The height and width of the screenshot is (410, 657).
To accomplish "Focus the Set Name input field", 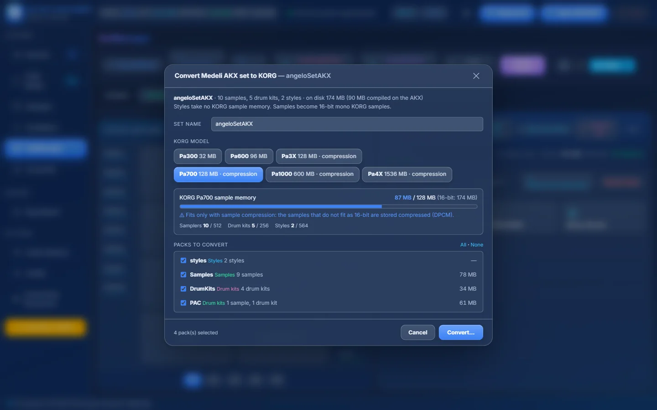I will (347, 124).
